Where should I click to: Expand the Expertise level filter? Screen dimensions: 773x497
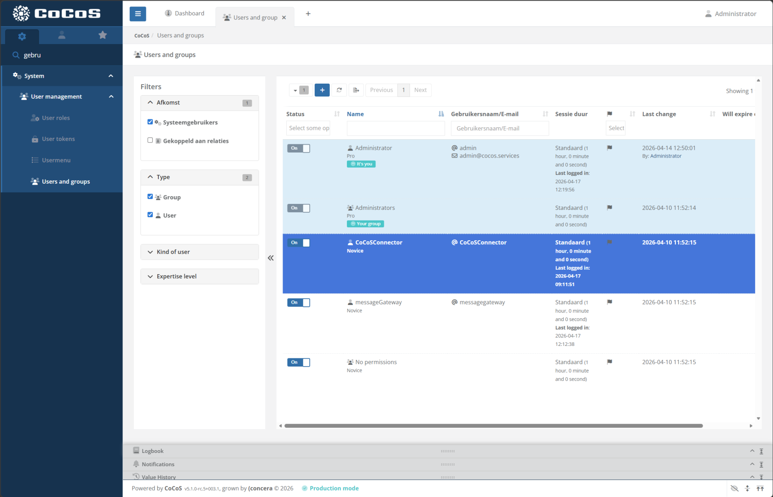click(200, 277)
